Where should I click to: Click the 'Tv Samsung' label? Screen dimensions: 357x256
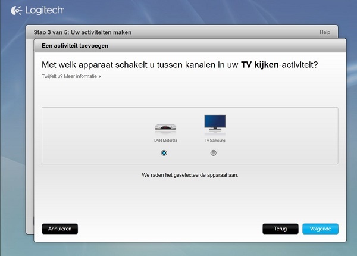click(215, 141)
